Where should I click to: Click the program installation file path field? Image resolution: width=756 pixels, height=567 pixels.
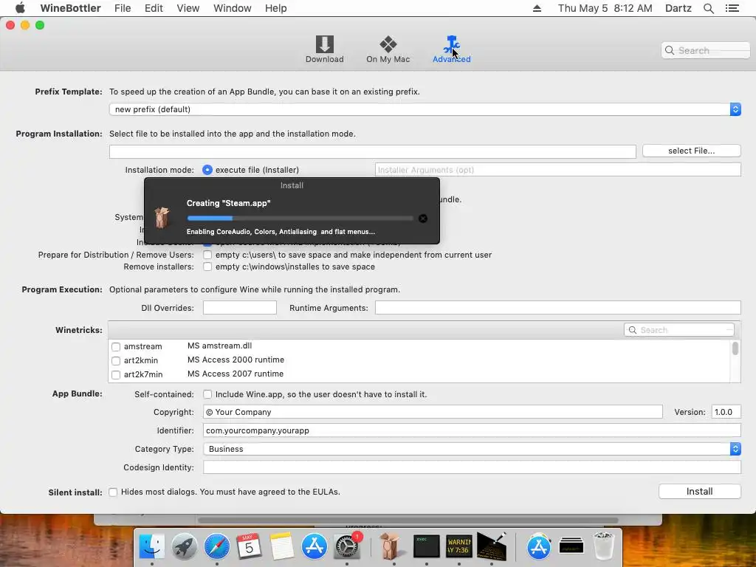pos(373,151)
